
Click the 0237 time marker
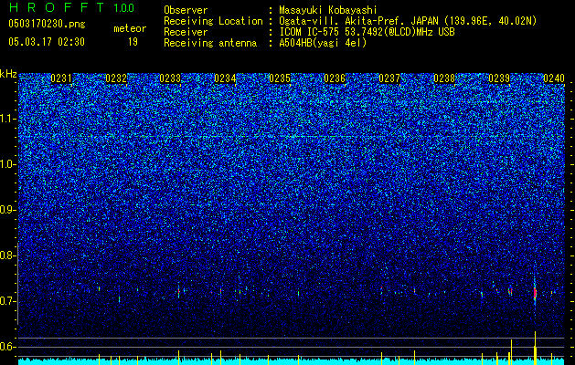389,78
